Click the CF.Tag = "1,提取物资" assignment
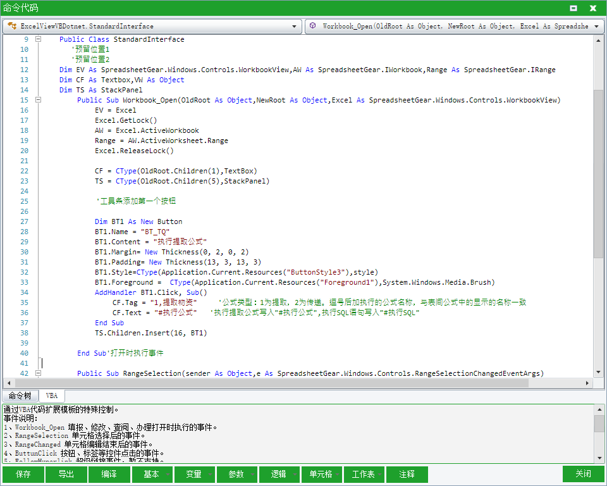 pyautogui.click(x=155, y=302)
